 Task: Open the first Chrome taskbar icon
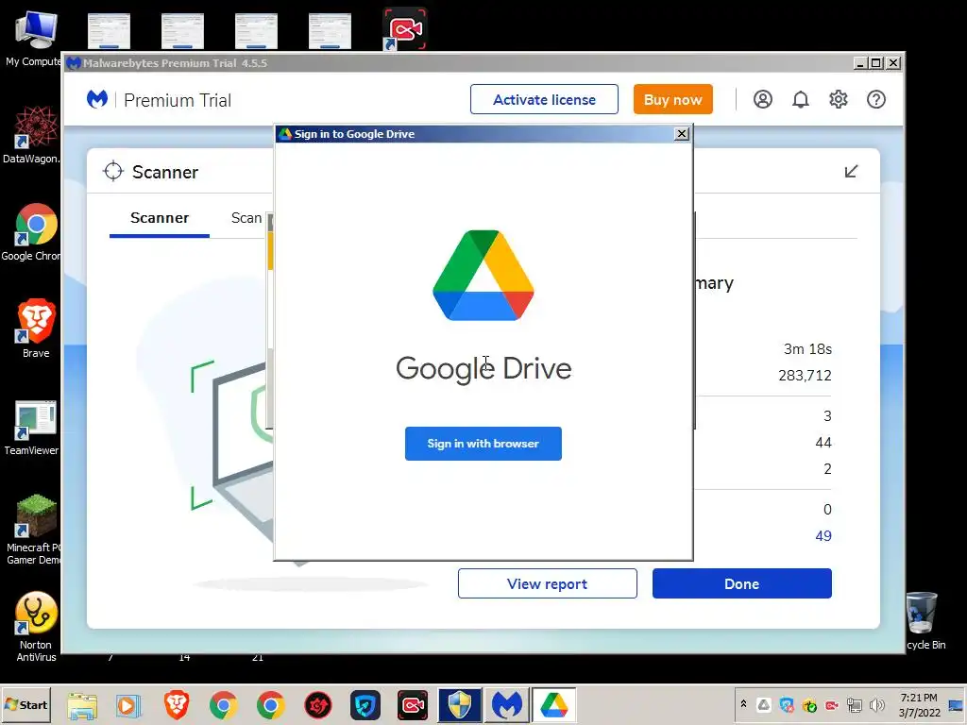point(223,705)
